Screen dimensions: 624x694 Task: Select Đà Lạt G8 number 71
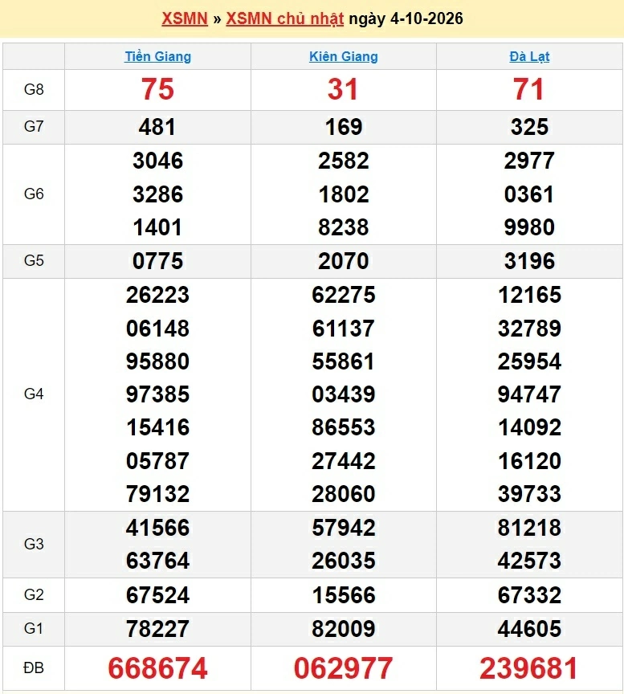point(528,89)
